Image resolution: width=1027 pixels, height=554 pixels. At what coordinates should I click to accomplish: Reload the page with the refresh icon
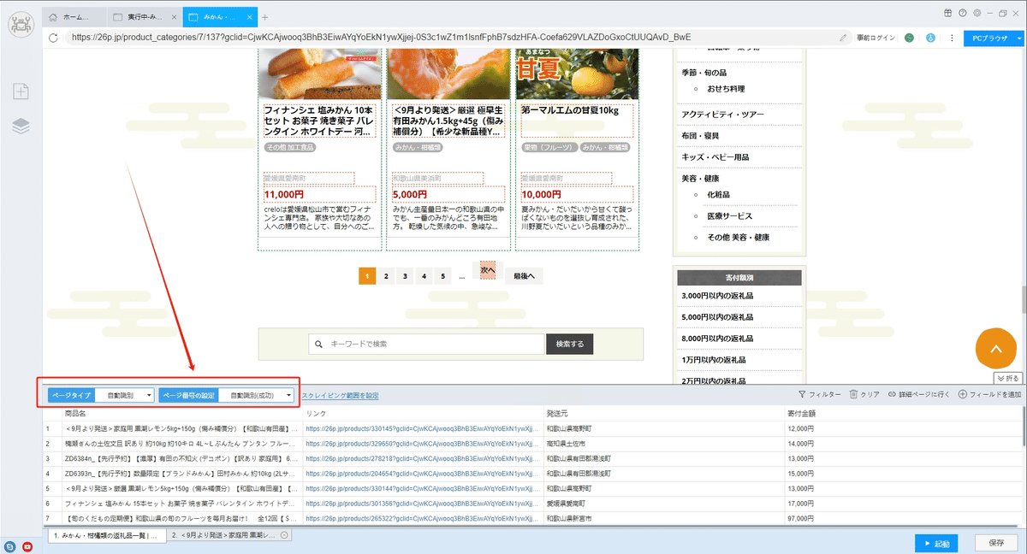[53, 38]
